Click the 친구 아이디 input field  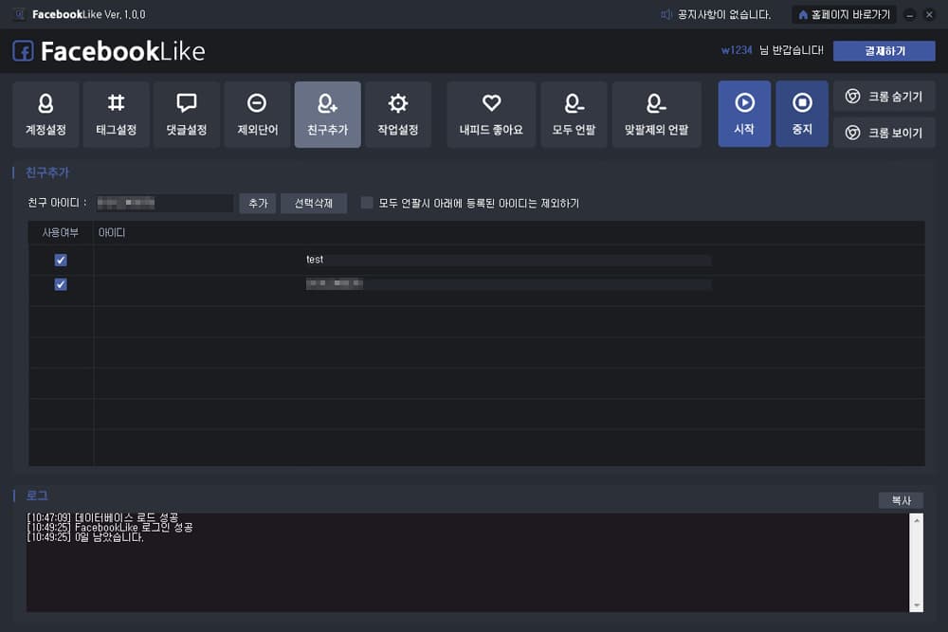pos(164,203)
